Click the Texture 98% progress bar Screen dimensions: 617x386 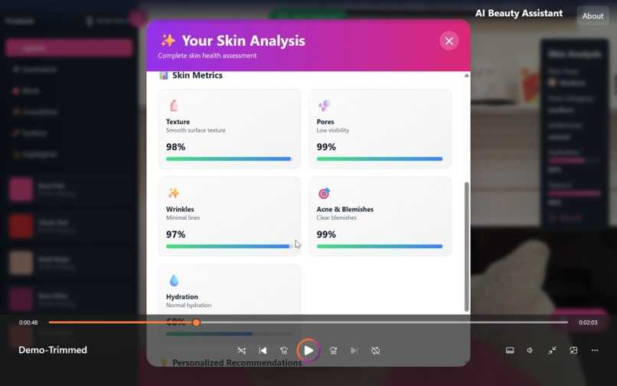(230, 159)
